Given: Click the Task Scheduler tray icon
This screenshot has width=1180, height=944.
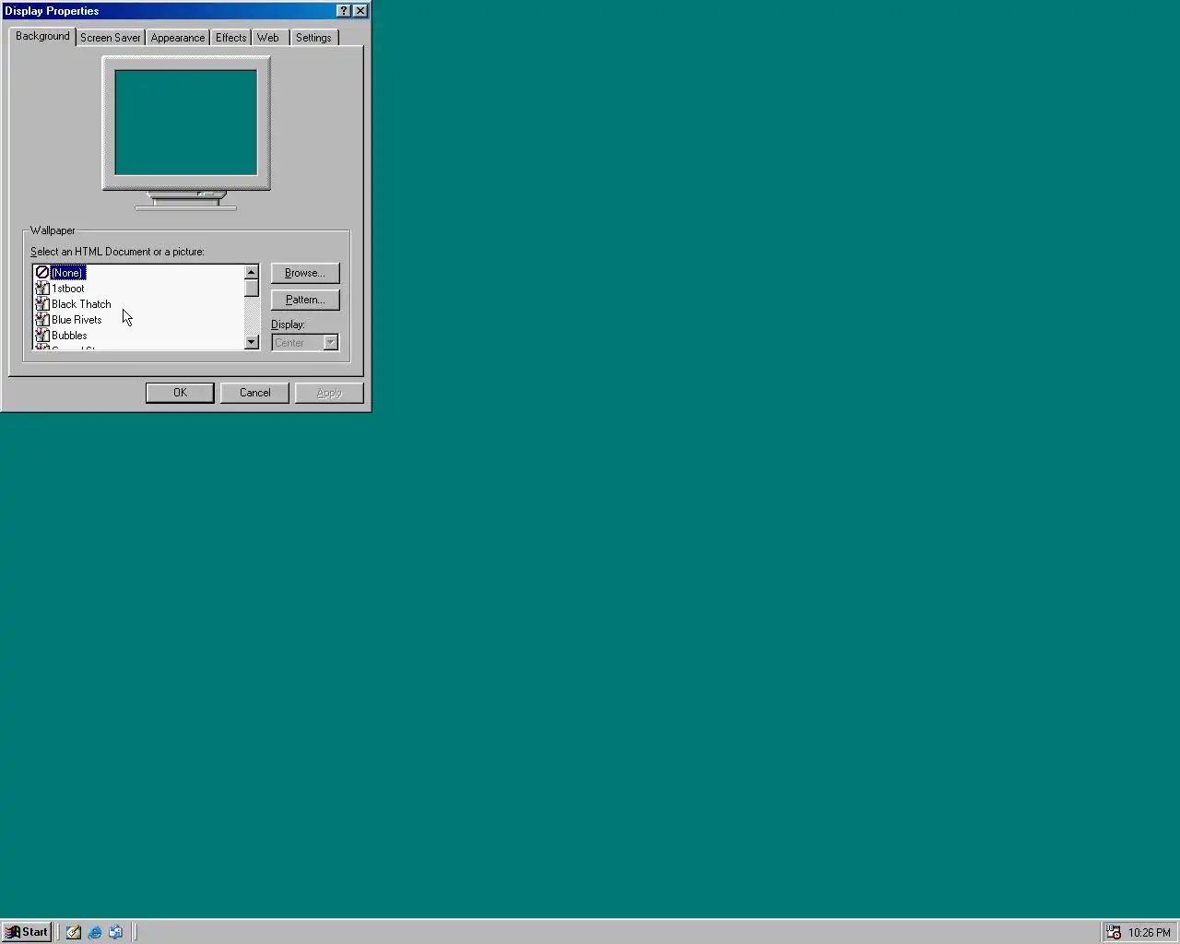Looking at the screenshot, I should click(1114, 932).
